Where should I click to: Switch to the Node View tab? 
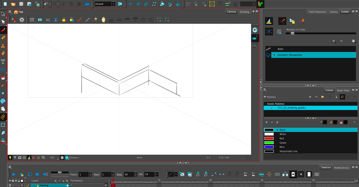click(343, 90)
